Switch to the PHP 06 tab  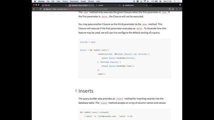pyautogui.click(x=54, y=5)
